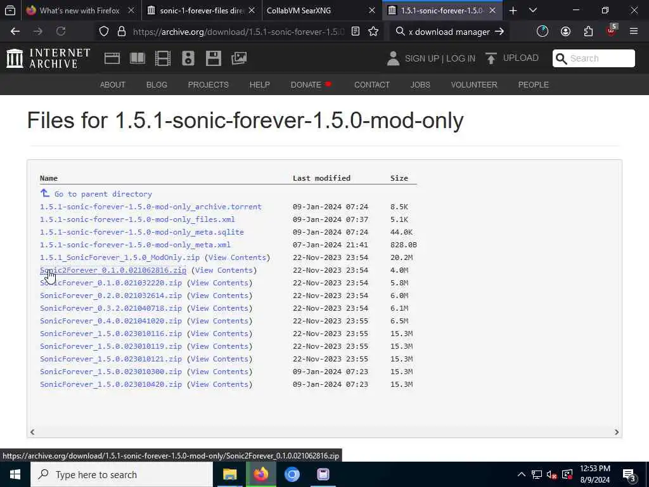Open mod-only_meta.sqlite file link
This screenshot has width=649, height=487.
point(141,232)
